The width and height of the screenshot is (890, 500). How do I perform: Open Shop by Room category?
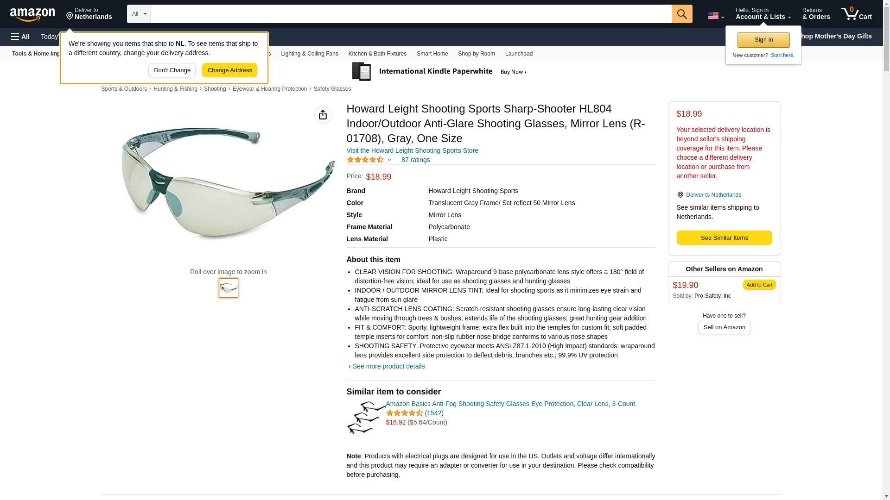(x=477, y=54)
